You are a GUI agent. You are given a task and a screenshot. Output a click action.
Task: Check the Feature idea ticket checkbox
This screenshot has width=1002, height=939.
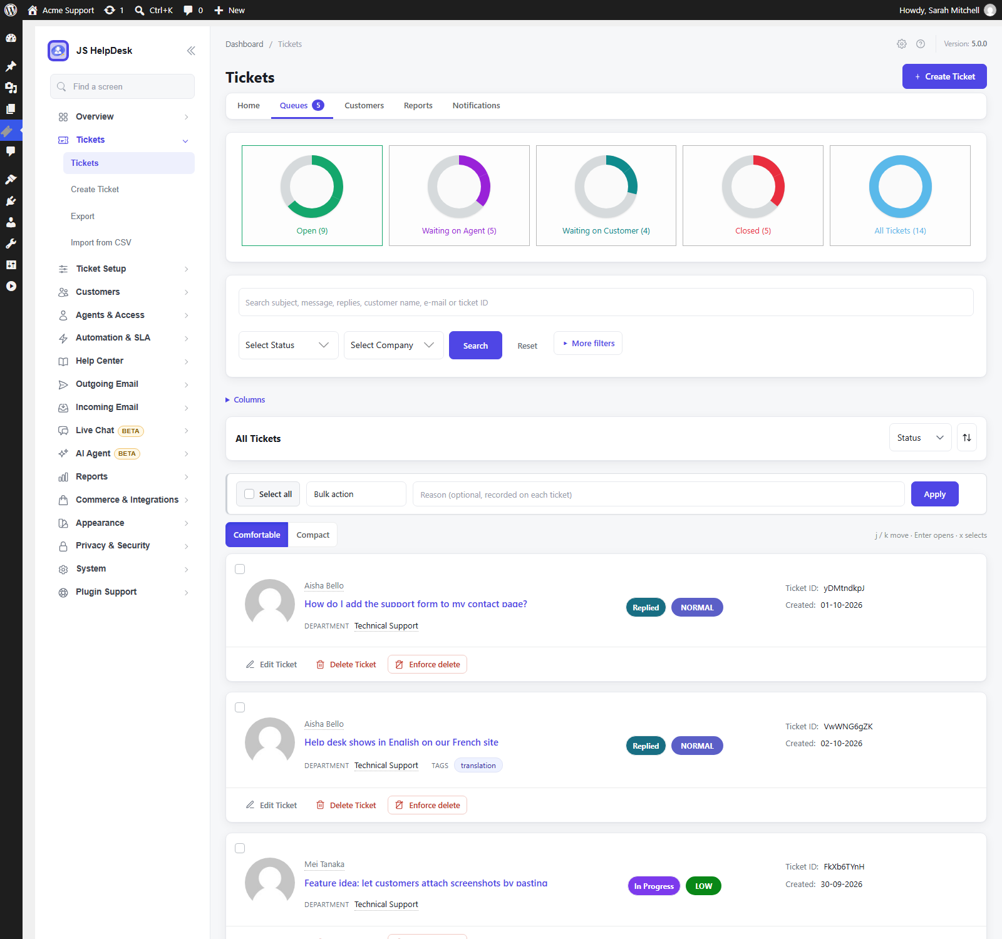[240, 848]
